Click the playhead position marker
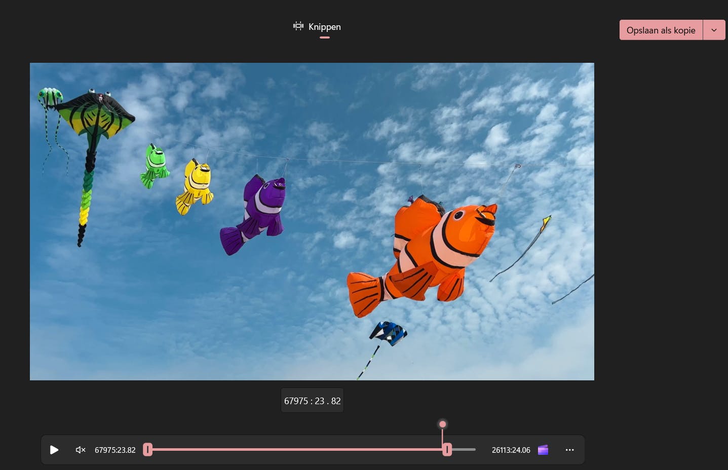The height and width of the screenshot is (470, 728). point(442,424)
